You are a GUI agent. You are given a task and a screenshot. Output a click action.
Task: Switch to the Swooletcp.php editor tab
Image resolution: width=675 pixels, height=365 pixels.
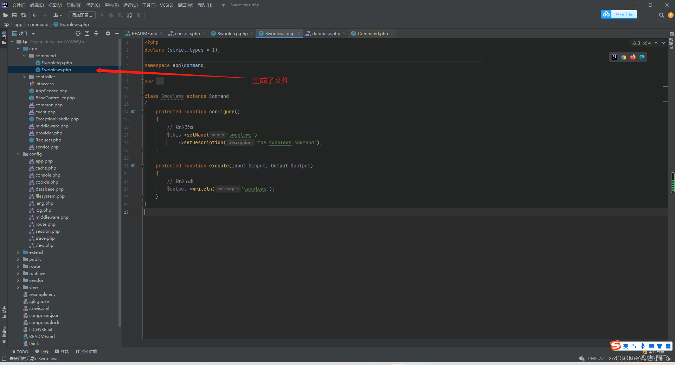(232, 33)
